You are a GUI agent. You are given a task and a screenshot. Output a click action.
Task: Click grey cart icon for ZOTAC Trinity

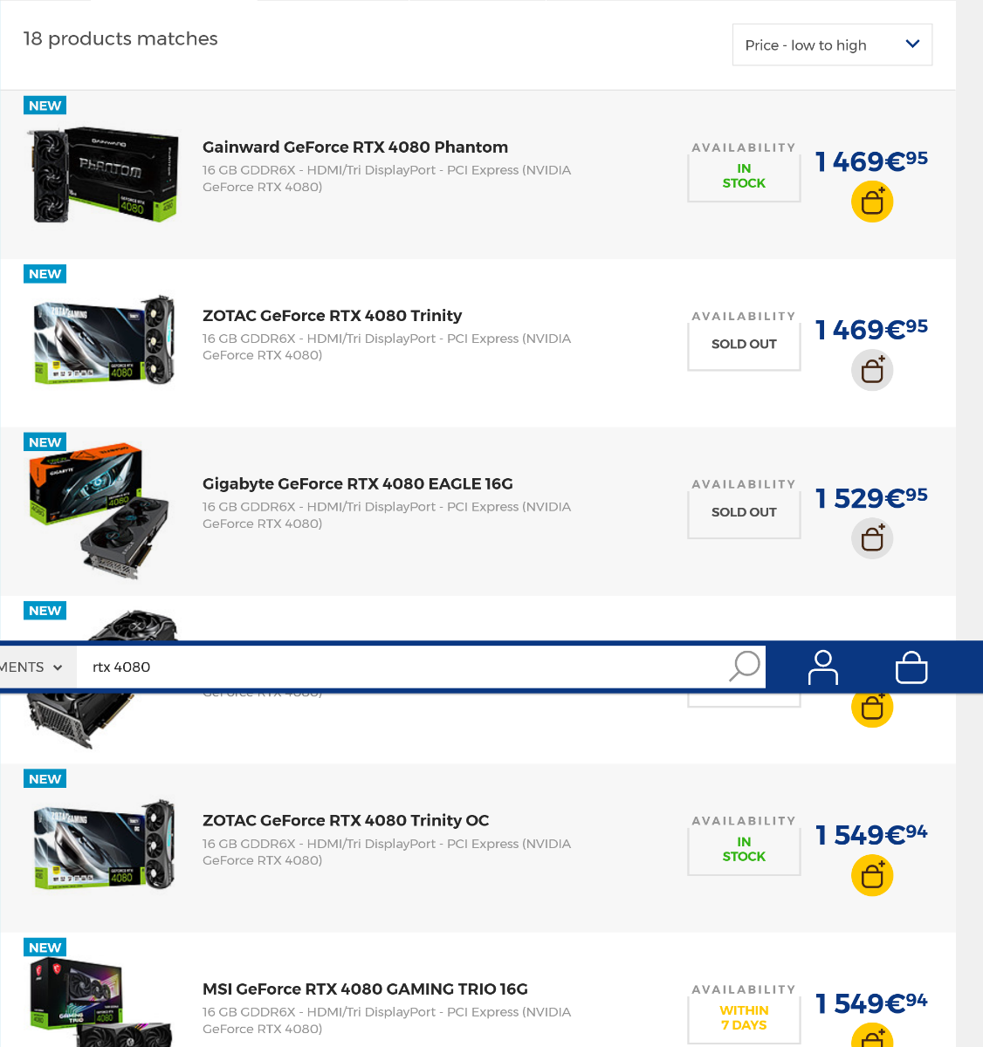(x=872, y=370)
